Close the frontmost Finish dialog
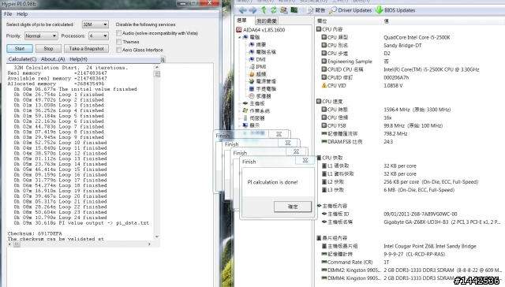The image size is (505, 287). click(x=305, y=160)
